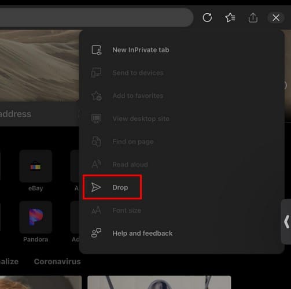
Task: Choose Add to favorites
Action: coord(138,95)
